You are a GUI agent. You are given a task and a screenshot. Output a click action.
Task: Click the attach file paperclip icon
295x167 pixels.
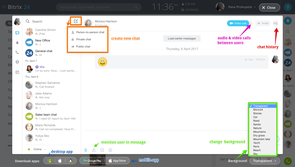(86, 150)
